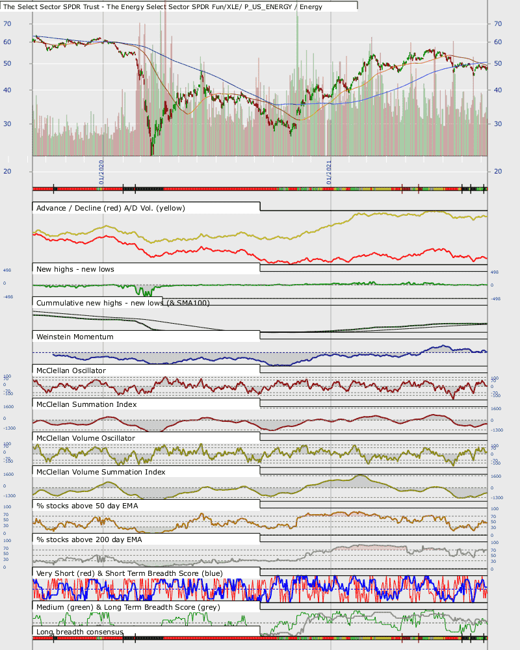Viewport: 520px width, 650px height.
Task: Click the 'New highs - new lows' panel label
Action: tap(75, 269)
